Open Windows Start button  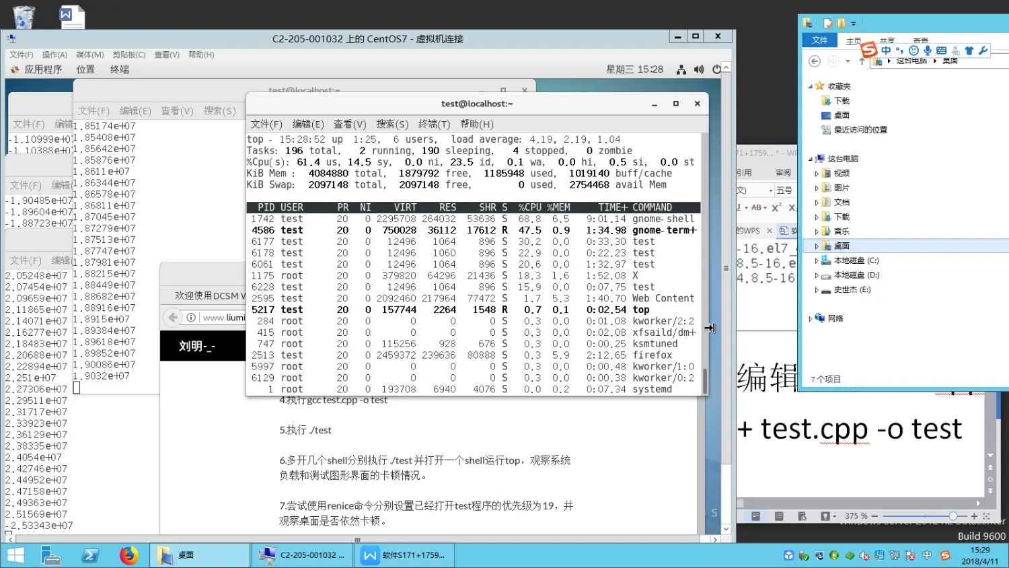click(15, 555)
